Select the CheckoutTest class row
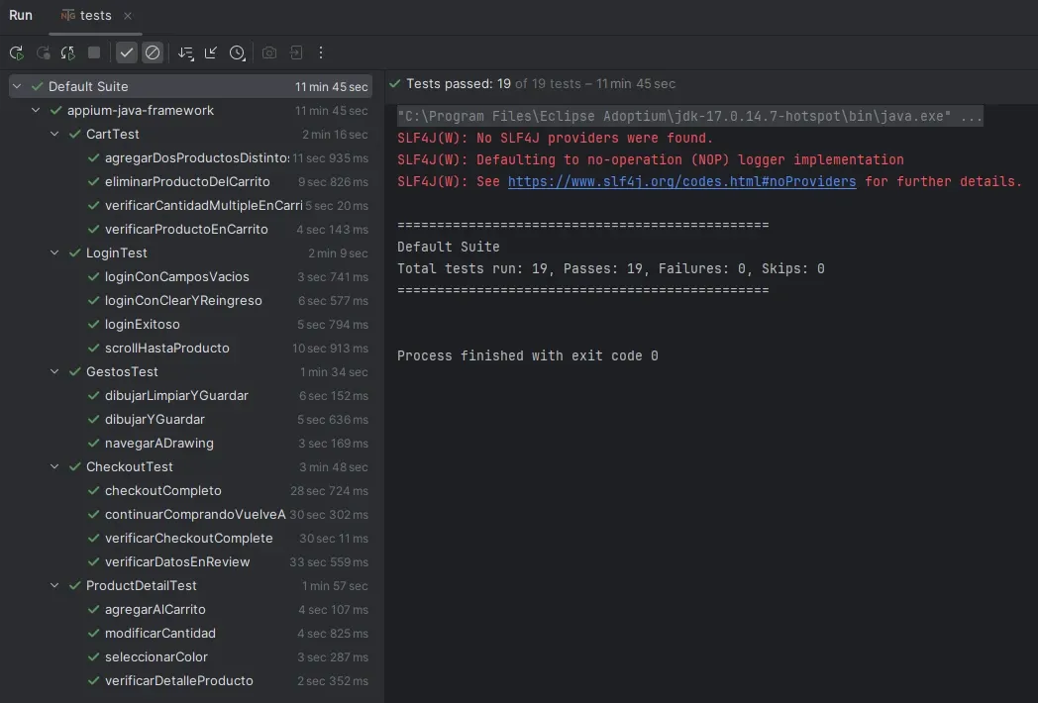 (190, 466)
